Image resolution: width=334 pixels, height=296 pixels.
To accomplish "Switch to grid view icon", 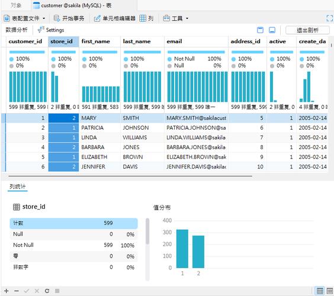I will [x=320, y=291].
